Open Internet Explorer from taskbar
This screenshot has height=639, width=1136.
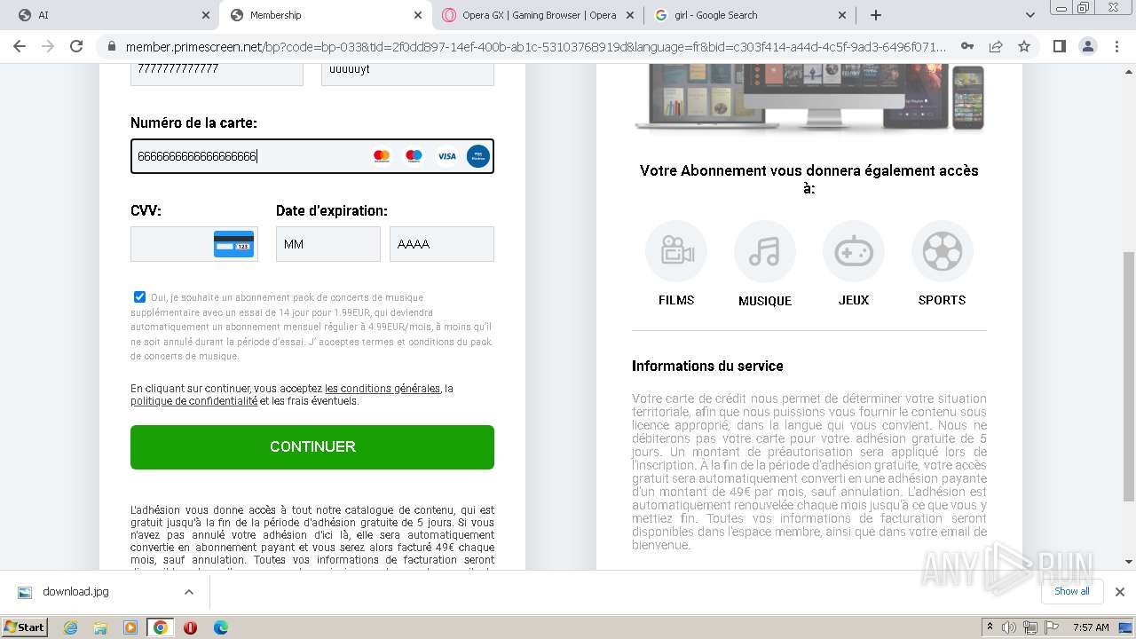[70, 627]
